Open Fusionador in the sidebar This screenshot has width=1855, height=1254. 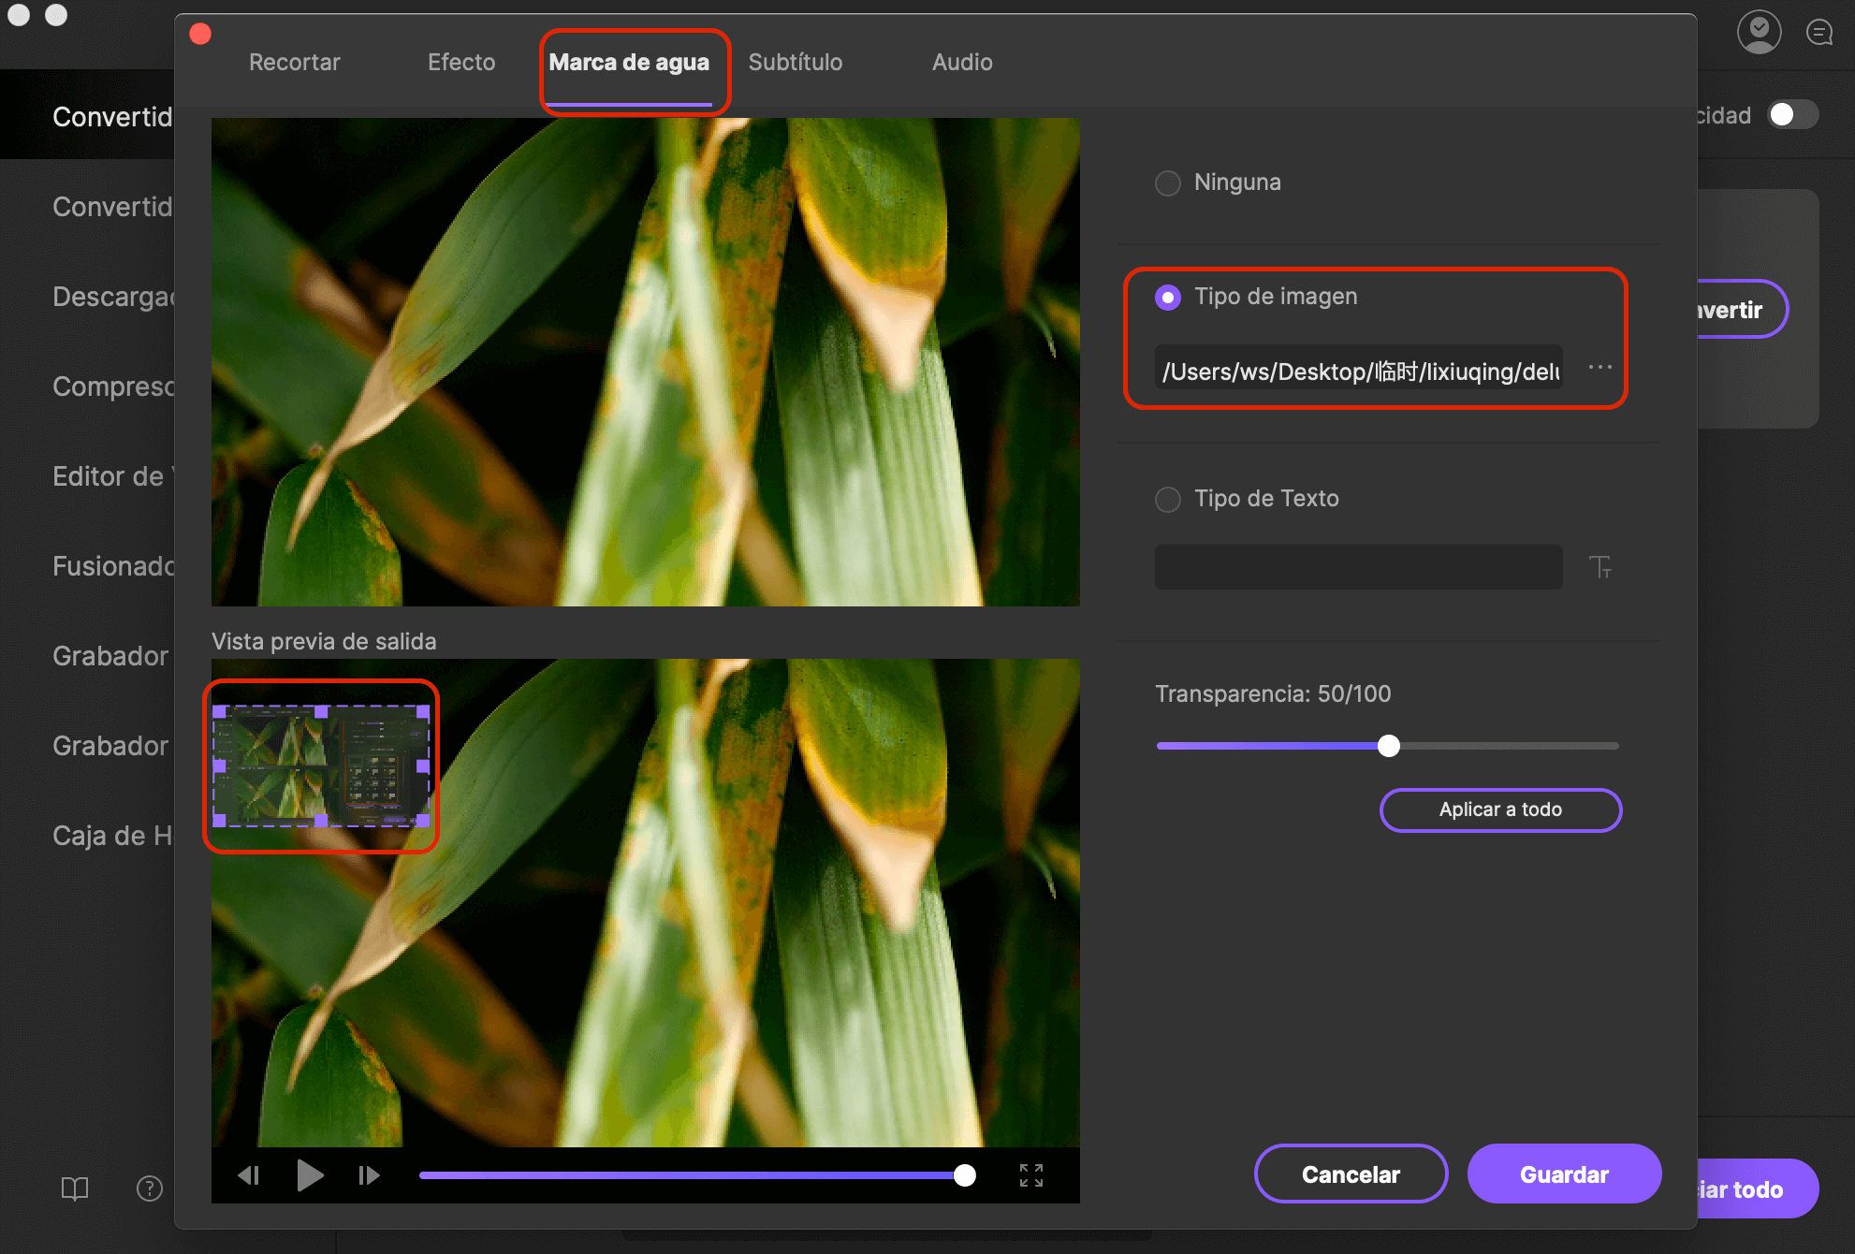[113, 566]
